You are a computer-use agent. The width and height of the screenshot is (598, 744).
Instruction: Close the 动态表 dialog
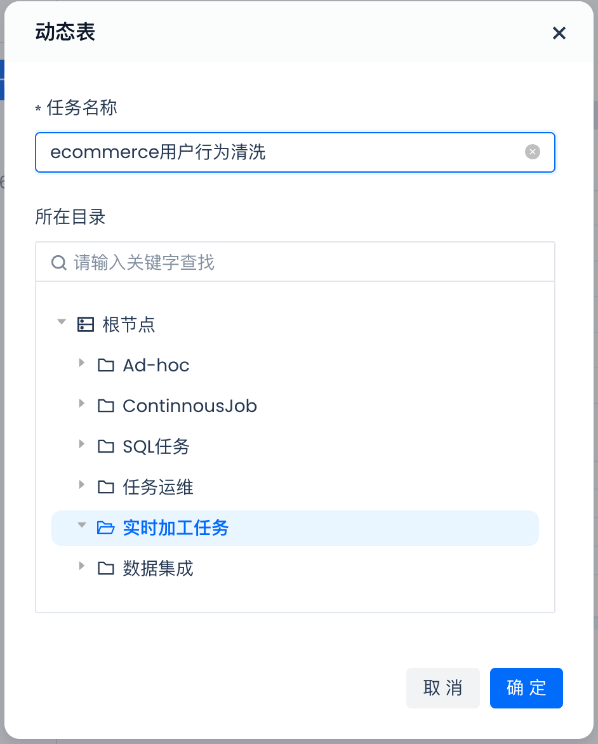pos(559,33)
